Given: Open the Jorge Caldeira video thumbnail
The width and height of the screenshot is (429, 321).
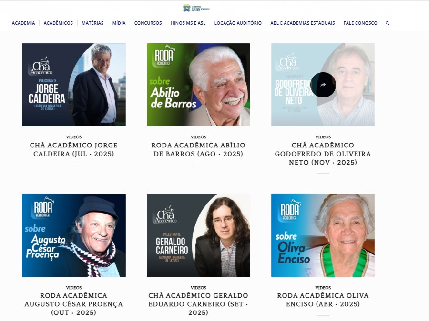Looking at the screenshot, I should (x=74, y=85).
